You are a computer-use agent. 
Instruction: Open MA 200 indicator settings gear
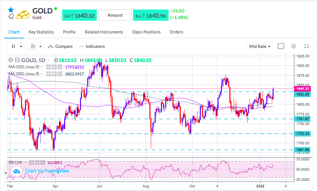(x=54, y=74)
